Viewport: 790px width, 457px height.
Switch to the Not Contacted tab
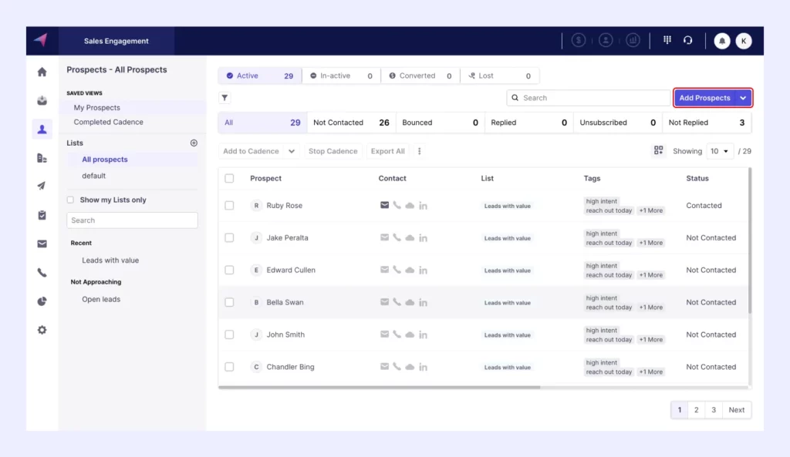pyautogui.click(x=338, y=122)
